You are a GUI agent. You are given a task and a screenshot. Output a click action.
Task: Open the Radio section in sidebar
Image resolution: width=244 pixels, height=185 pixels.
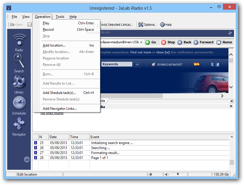coord(19,42)
